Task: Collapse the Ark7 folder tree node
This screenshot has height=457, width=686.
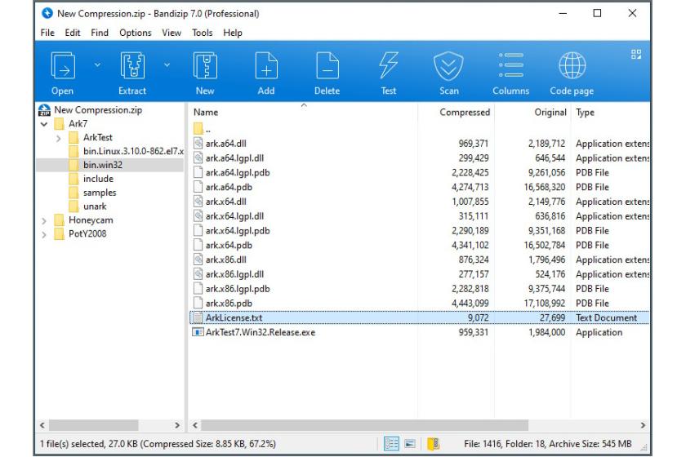Action: pos(44,124)
